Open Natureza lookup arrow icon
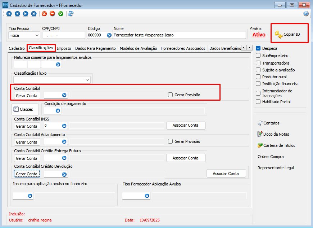 (58, 65)
